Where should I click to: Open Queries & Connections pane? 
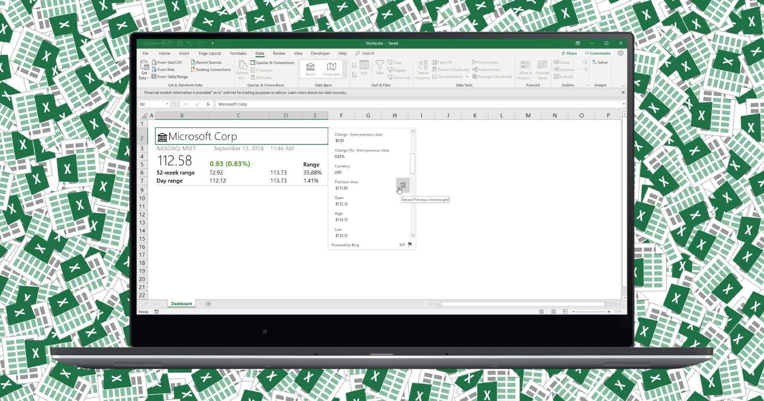pos(273,63)
